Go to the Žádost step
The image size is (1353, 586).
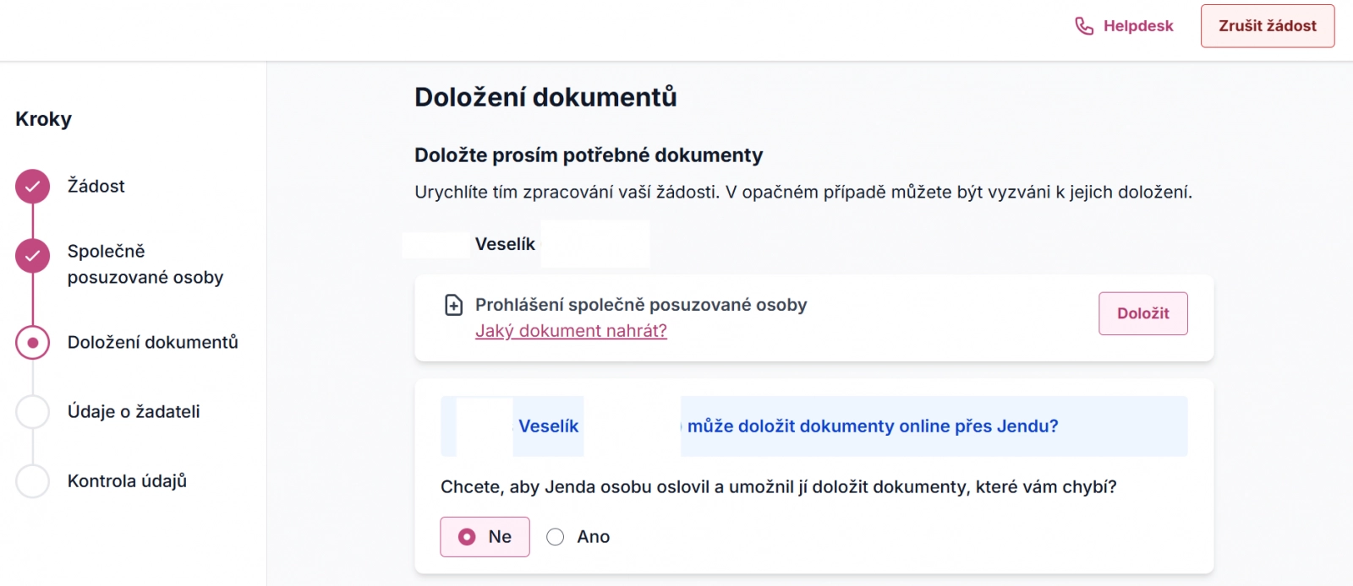tap(96, 186)
